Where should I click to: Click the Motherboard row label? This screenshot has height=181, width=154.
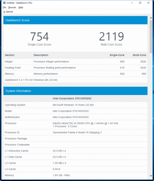[12, 117]
